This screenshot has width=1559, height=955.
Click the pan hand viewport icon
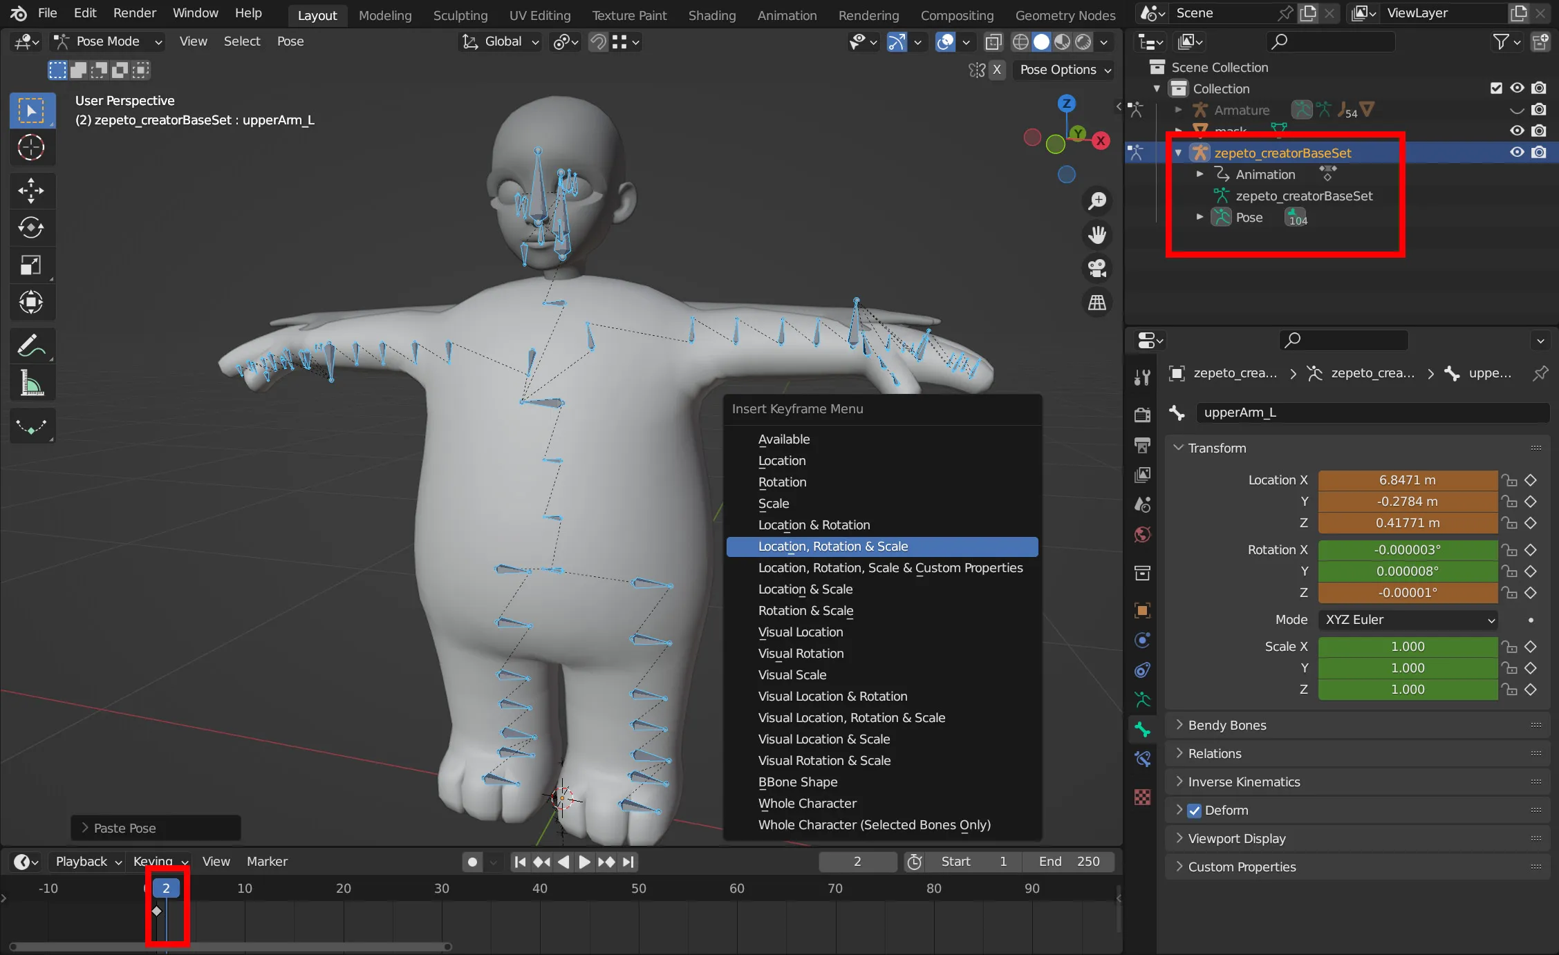1097,235
